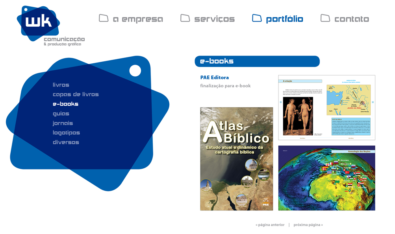The height and width of the screenshot is (234, 395).
Task: Select livros in the portfolio list
Action: click(x=61, y=85)
